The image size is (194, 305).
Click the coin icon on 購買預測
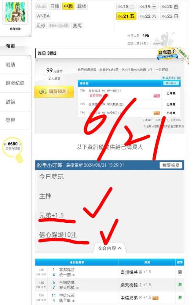coord(43,91)
